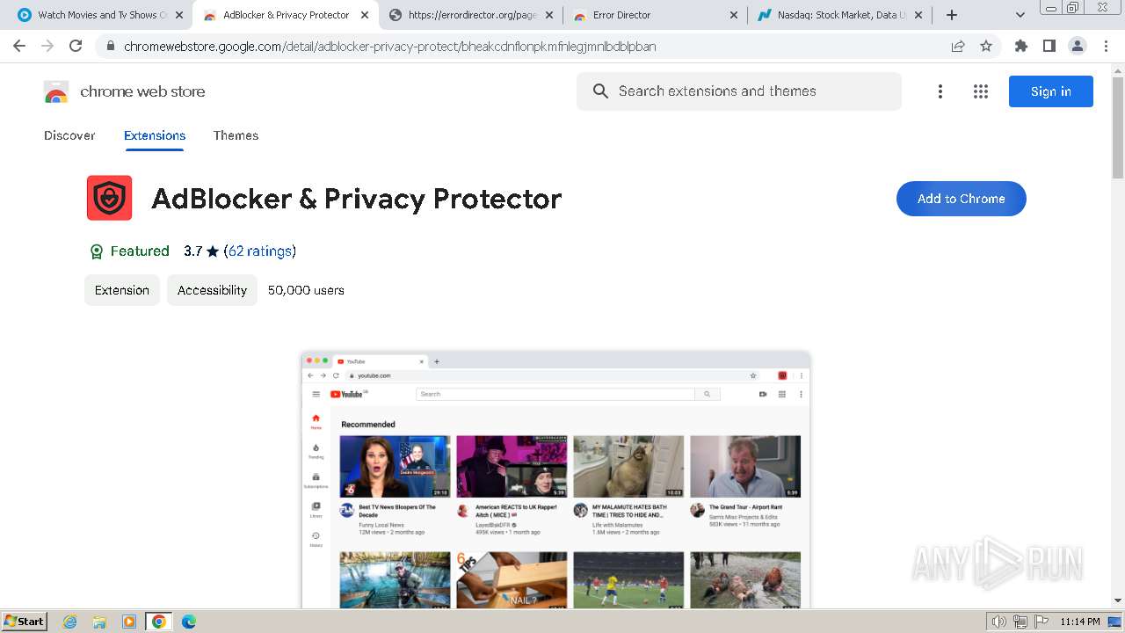Click Add to Chrome button
Viewport: 1125px width, 633px height.
coord(962,199)
